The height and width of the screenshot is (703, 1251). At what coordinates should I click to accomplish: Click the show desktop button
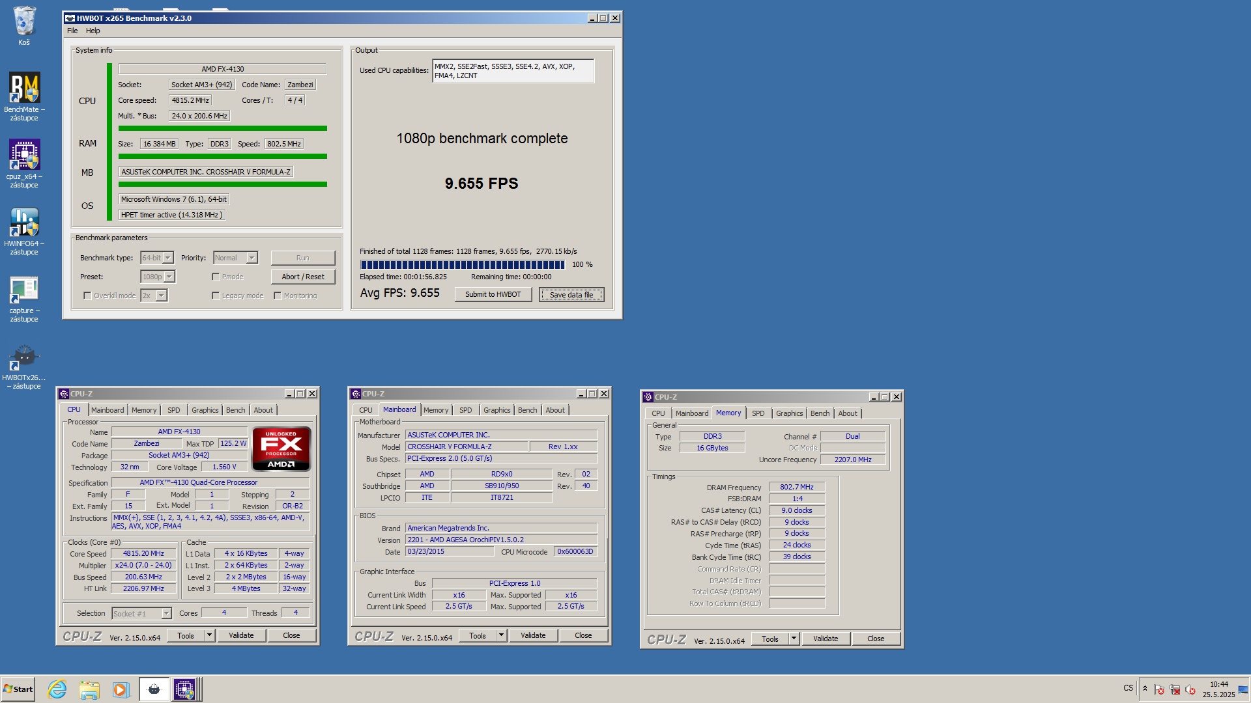coord(1243,689)
